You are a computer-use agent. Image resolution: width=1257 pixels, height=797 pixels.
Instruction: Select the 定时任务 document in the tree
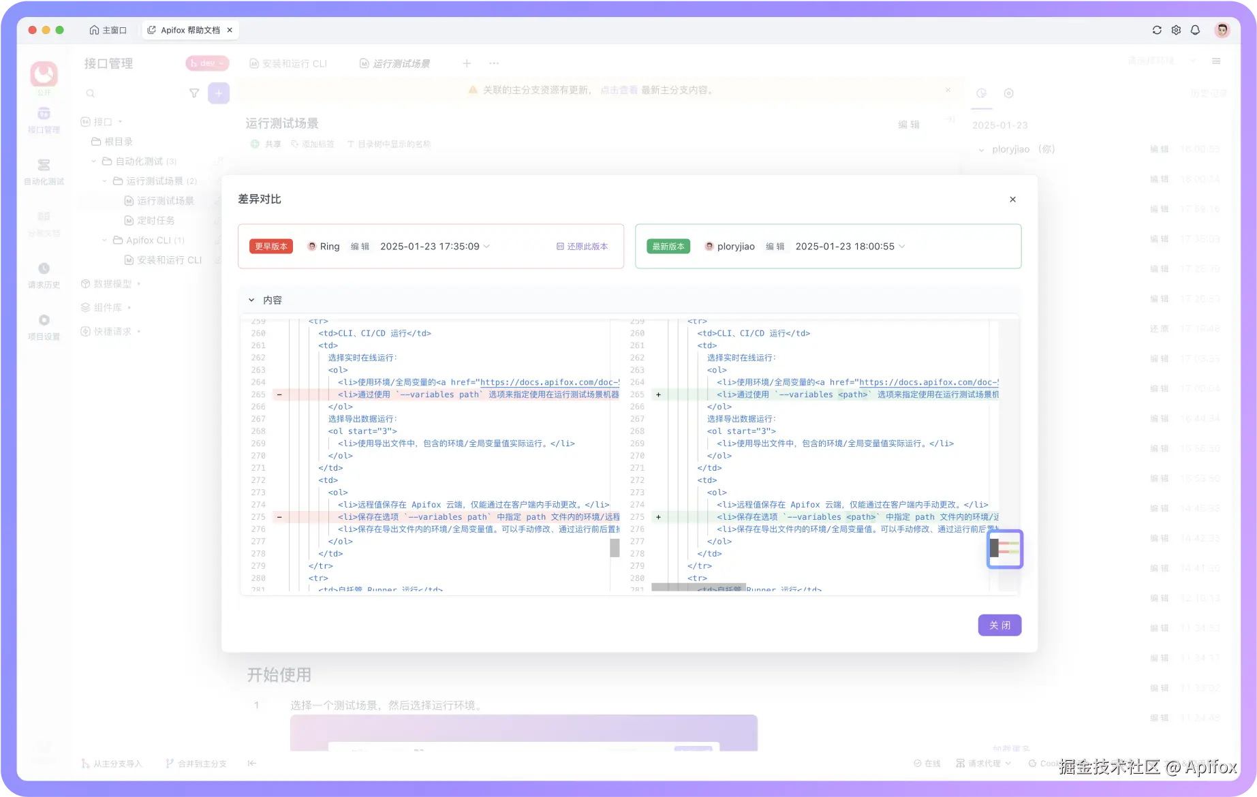click(x=150, y=221)
